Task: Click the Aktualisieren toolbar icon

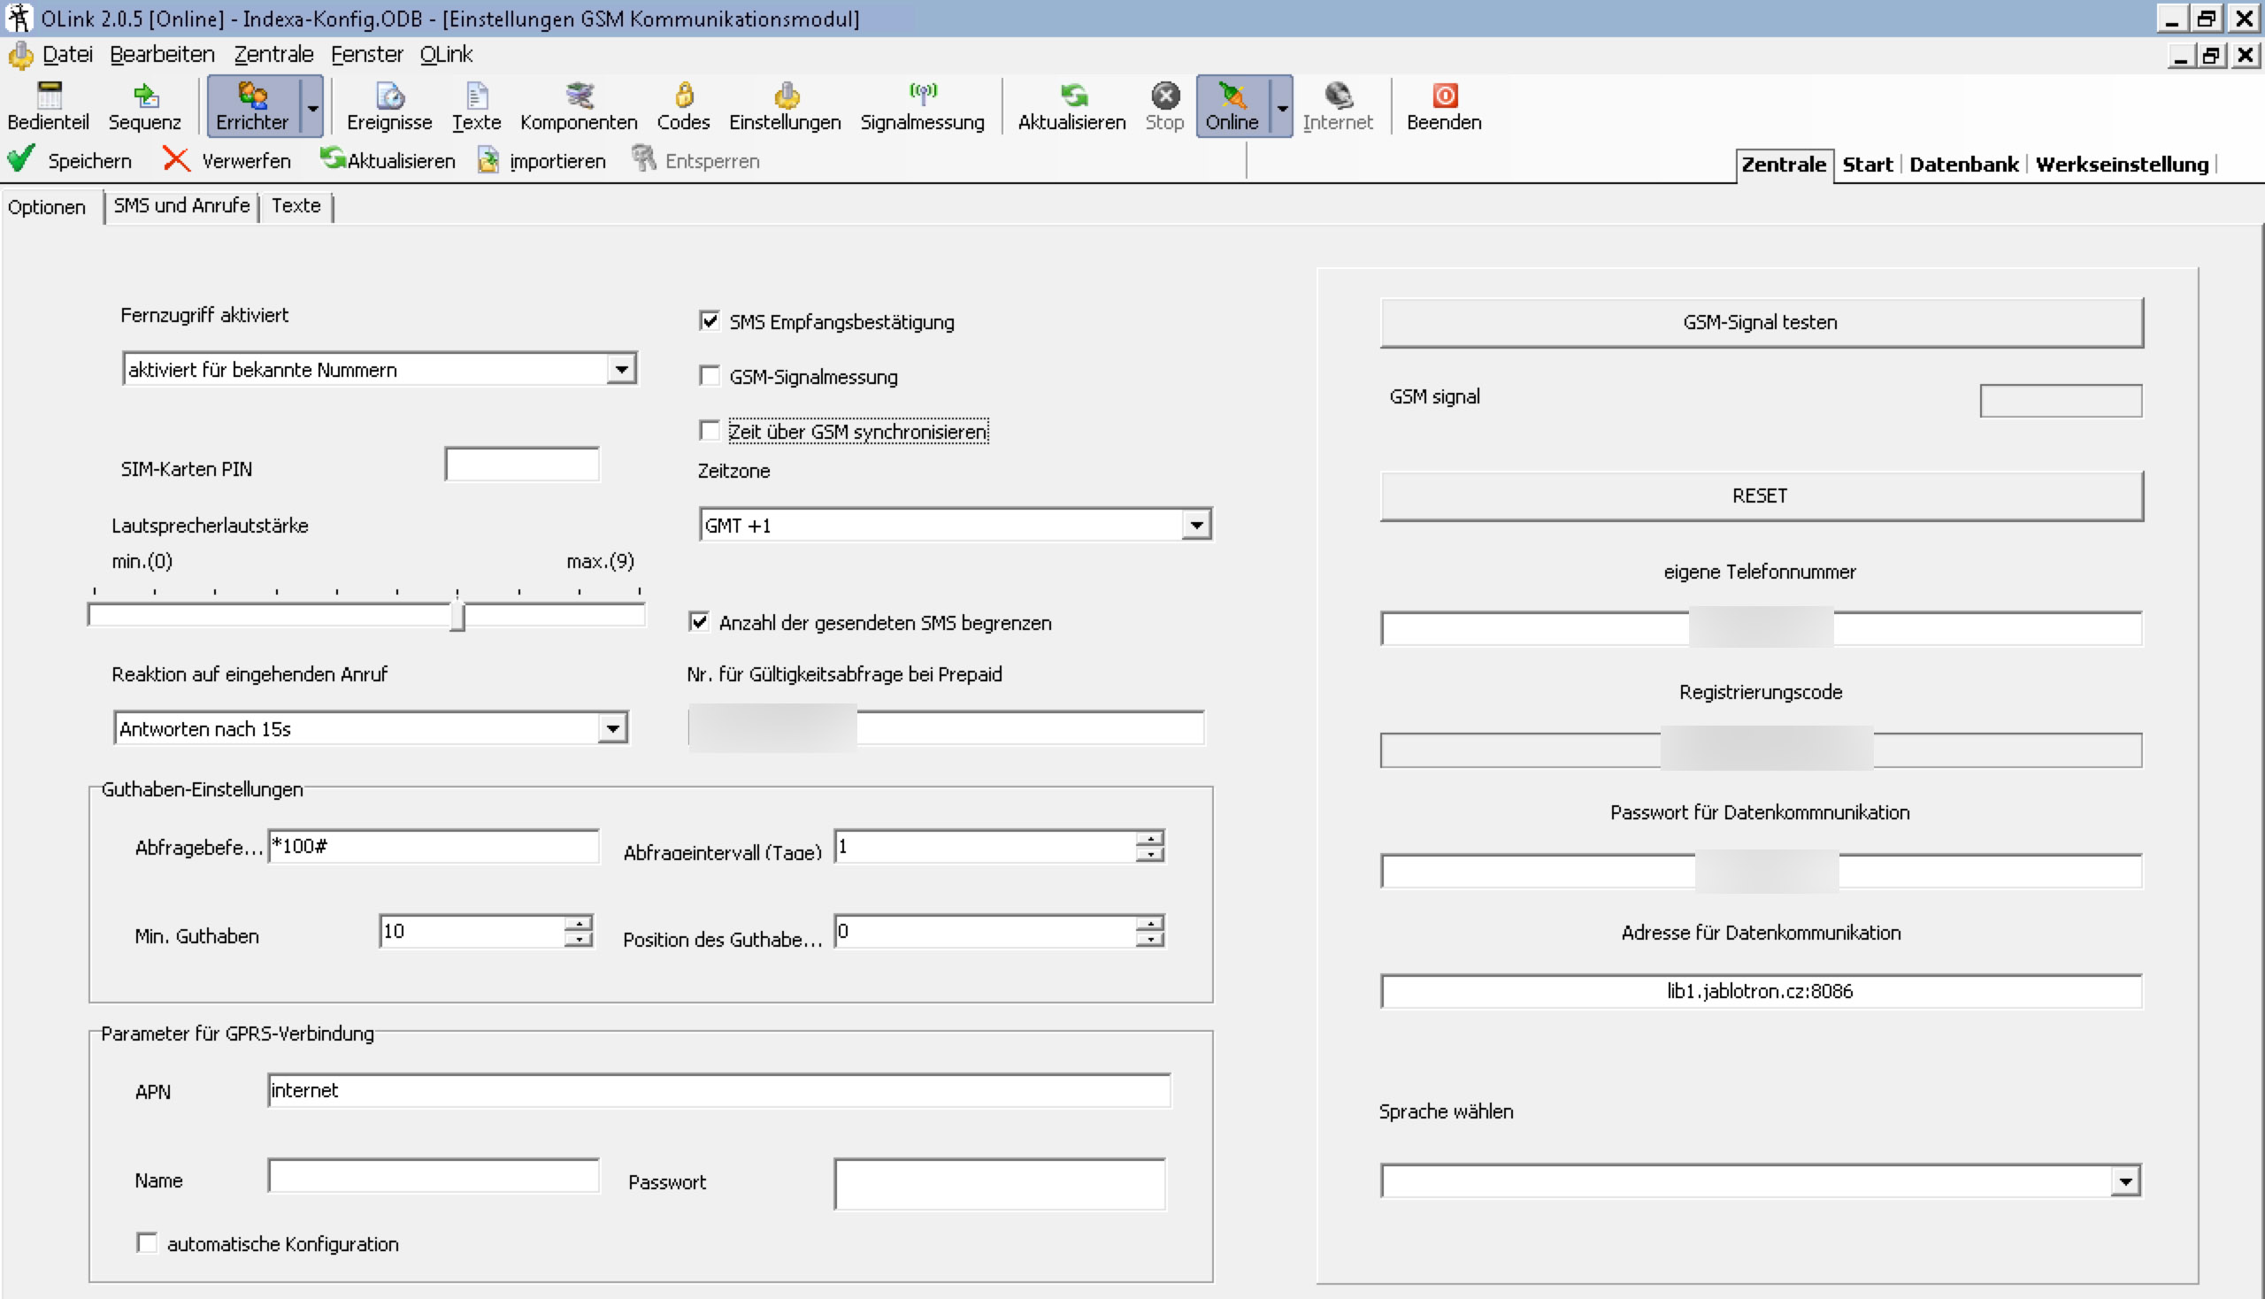Action: 1071,105
